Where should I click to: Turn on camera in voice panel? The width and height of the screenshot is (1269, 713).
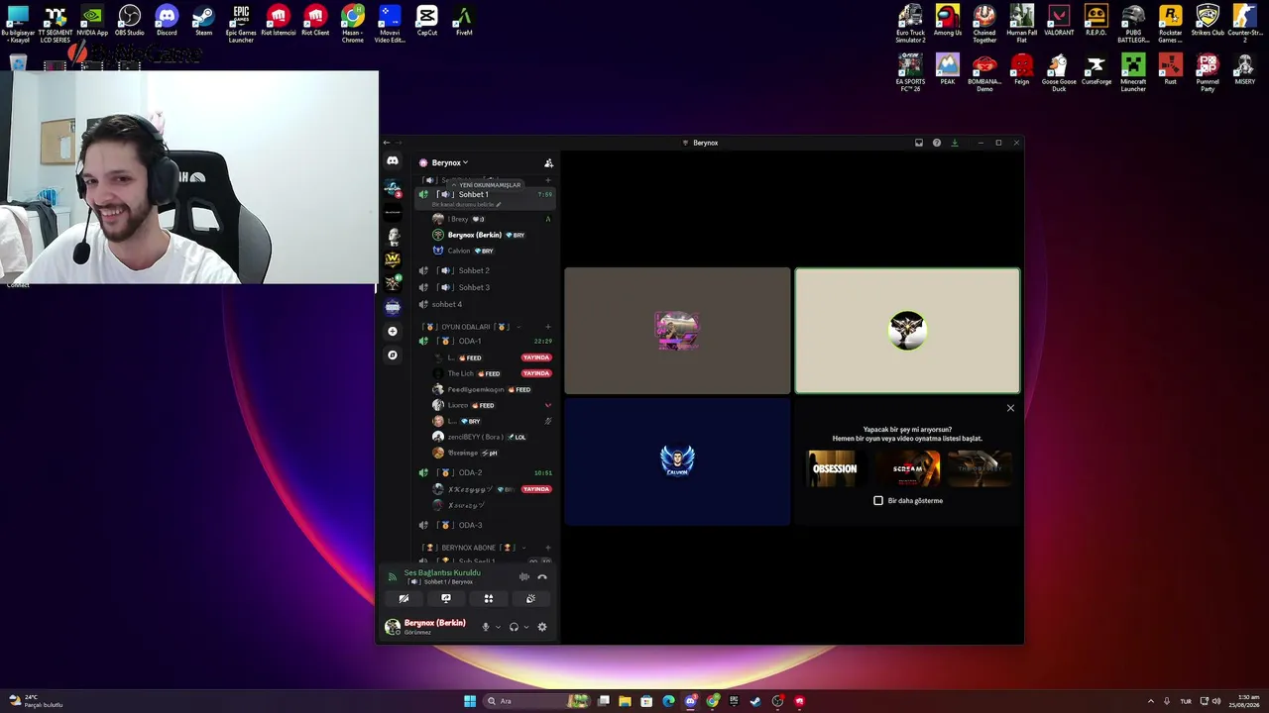[404, 598]
